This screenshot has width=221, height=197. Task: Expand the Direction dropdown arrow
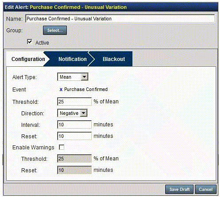click(84, 113)
